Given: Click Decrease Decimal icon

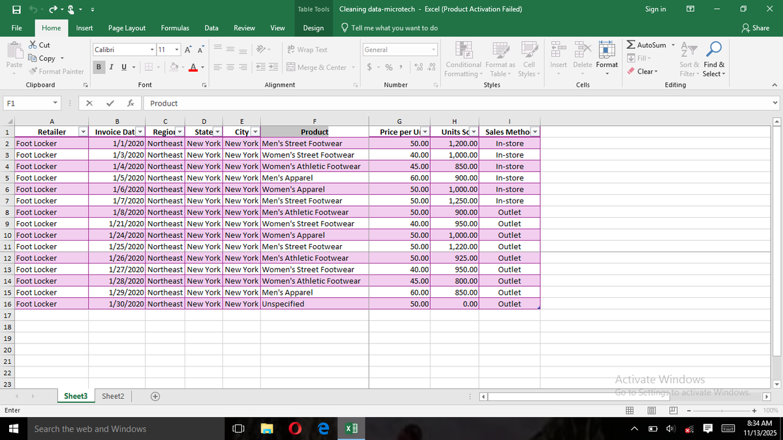Looking at the screenshot, I should point(431,67).
